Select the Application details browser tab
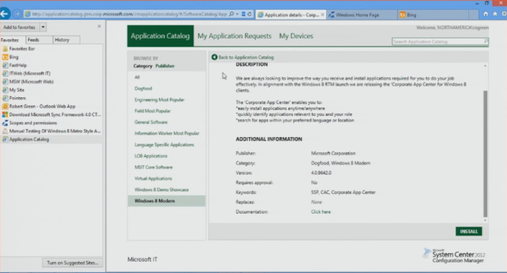507x273 pixels. click(x=291, y=15)
